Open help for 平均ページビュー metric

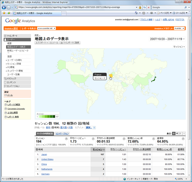click(x=93, y=139)
